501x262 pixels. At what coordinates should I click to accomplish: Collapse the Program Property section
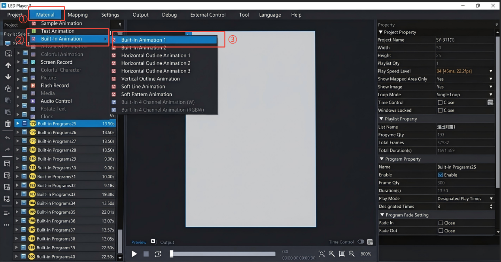click(382, 159)
